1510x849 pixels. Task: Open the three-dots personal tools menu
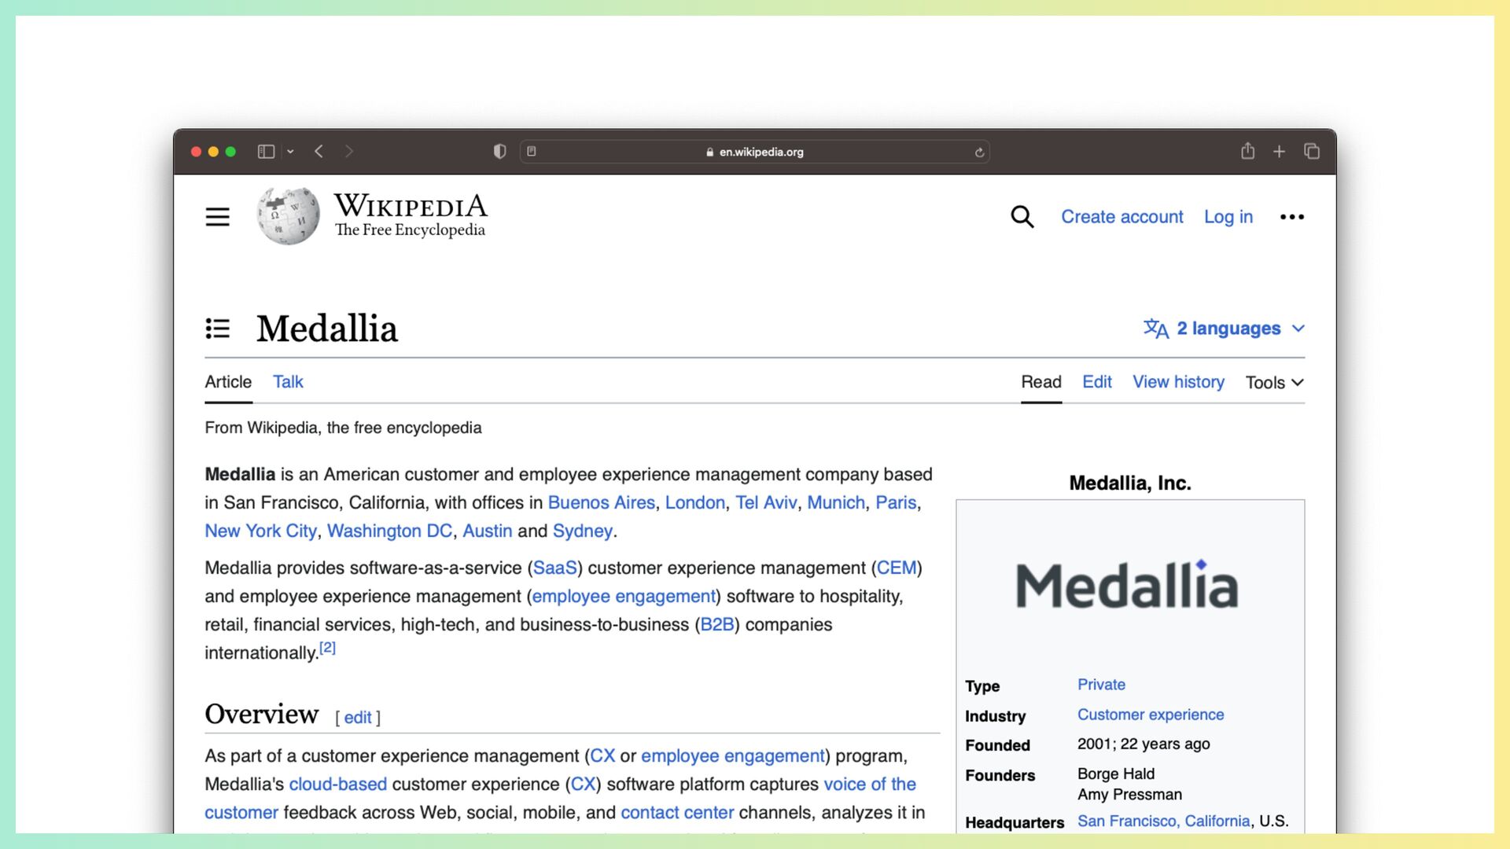(x=1291, y=217)
